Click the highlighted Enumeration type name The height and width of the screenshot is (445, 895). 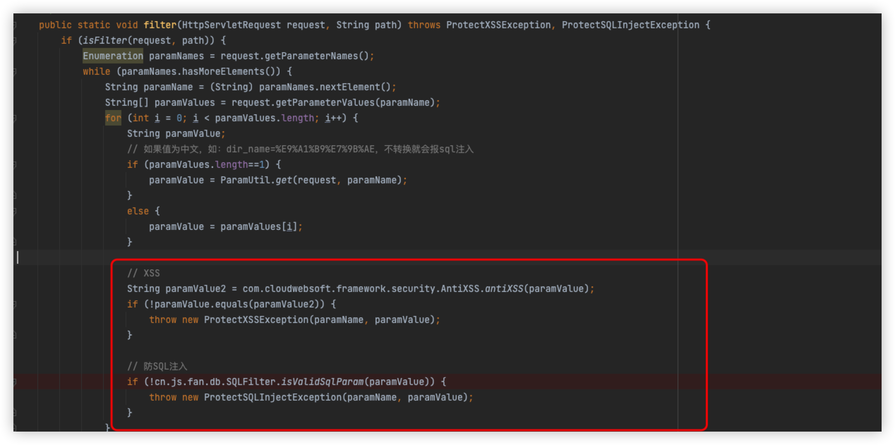pos(113,56)
